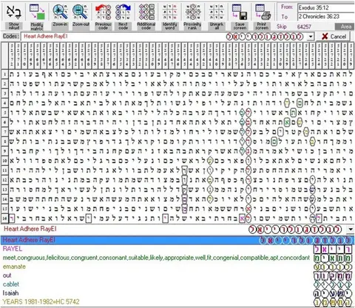The height and width of the screenshot is (308, 355).
Task: Click the Skip label
Action: (x=281, y=27)
